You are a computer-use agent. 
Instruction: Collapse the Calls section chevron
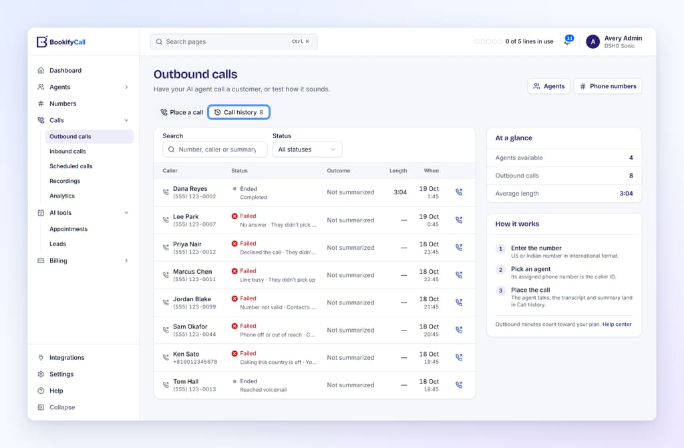click(126, 120)
